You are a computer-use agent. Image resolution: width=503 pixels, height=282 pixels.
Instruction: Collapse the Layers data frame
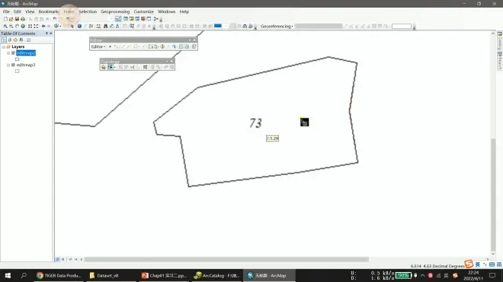[x=4, y=46]
